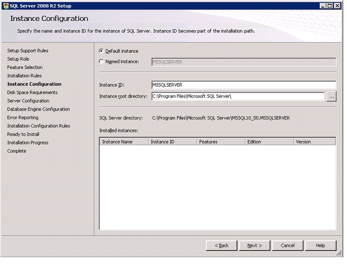Click the Version column header
This screenshot has height=268, width=347.
coord(314,142)
